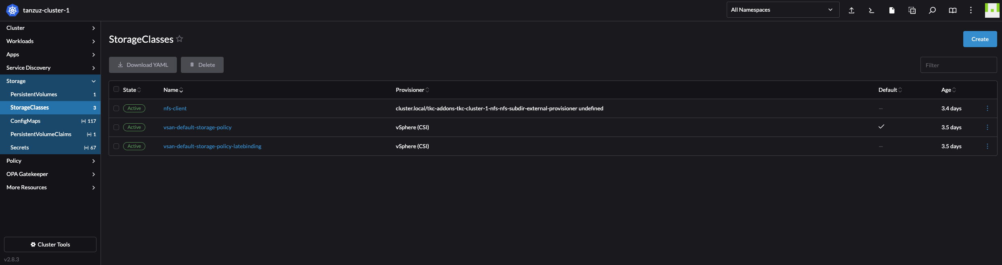Open the All Namespaces dropdown
The image size is (1002, 265).
coord(783,10)
